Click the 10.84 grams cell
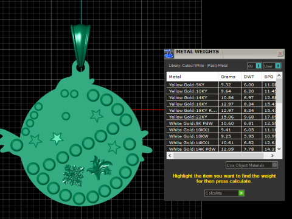The width and height of the screenshot is (292, 219). 230,97
